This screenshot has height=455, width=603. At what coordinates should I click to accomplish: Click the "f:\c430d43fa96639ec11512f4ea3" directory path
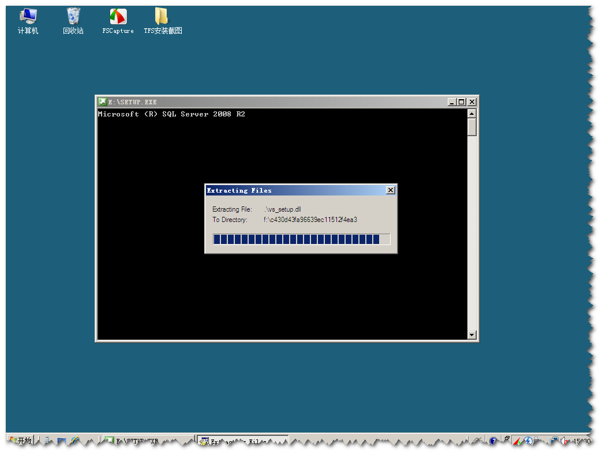(310, 220)
